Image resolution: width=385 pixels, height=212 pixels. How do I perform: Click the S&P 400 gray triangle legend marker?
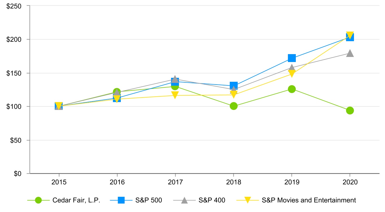tap(184, 200)
